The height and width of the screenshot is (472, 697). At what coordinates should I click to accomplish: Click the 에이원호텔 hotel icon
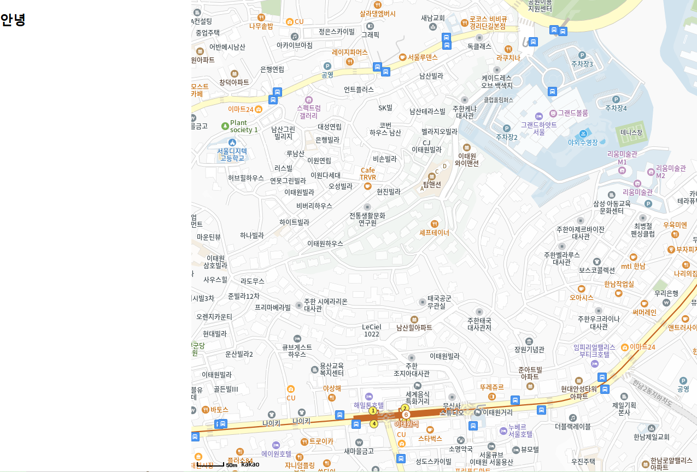click(276, 445)
